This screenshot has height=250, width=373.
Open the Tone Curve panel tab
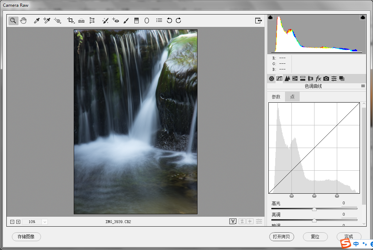click(279, 79)
